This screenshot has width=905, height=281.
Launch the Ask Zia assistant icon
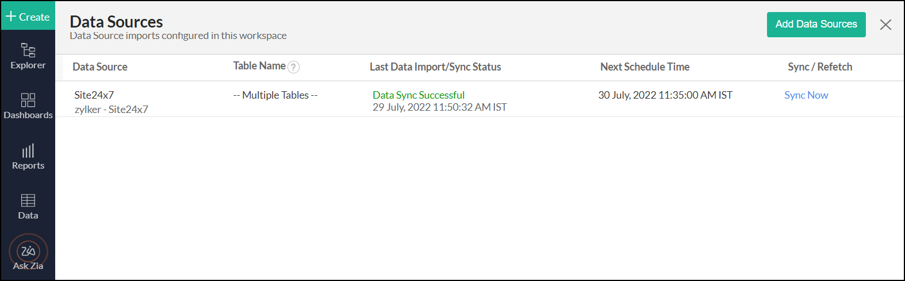28,252
